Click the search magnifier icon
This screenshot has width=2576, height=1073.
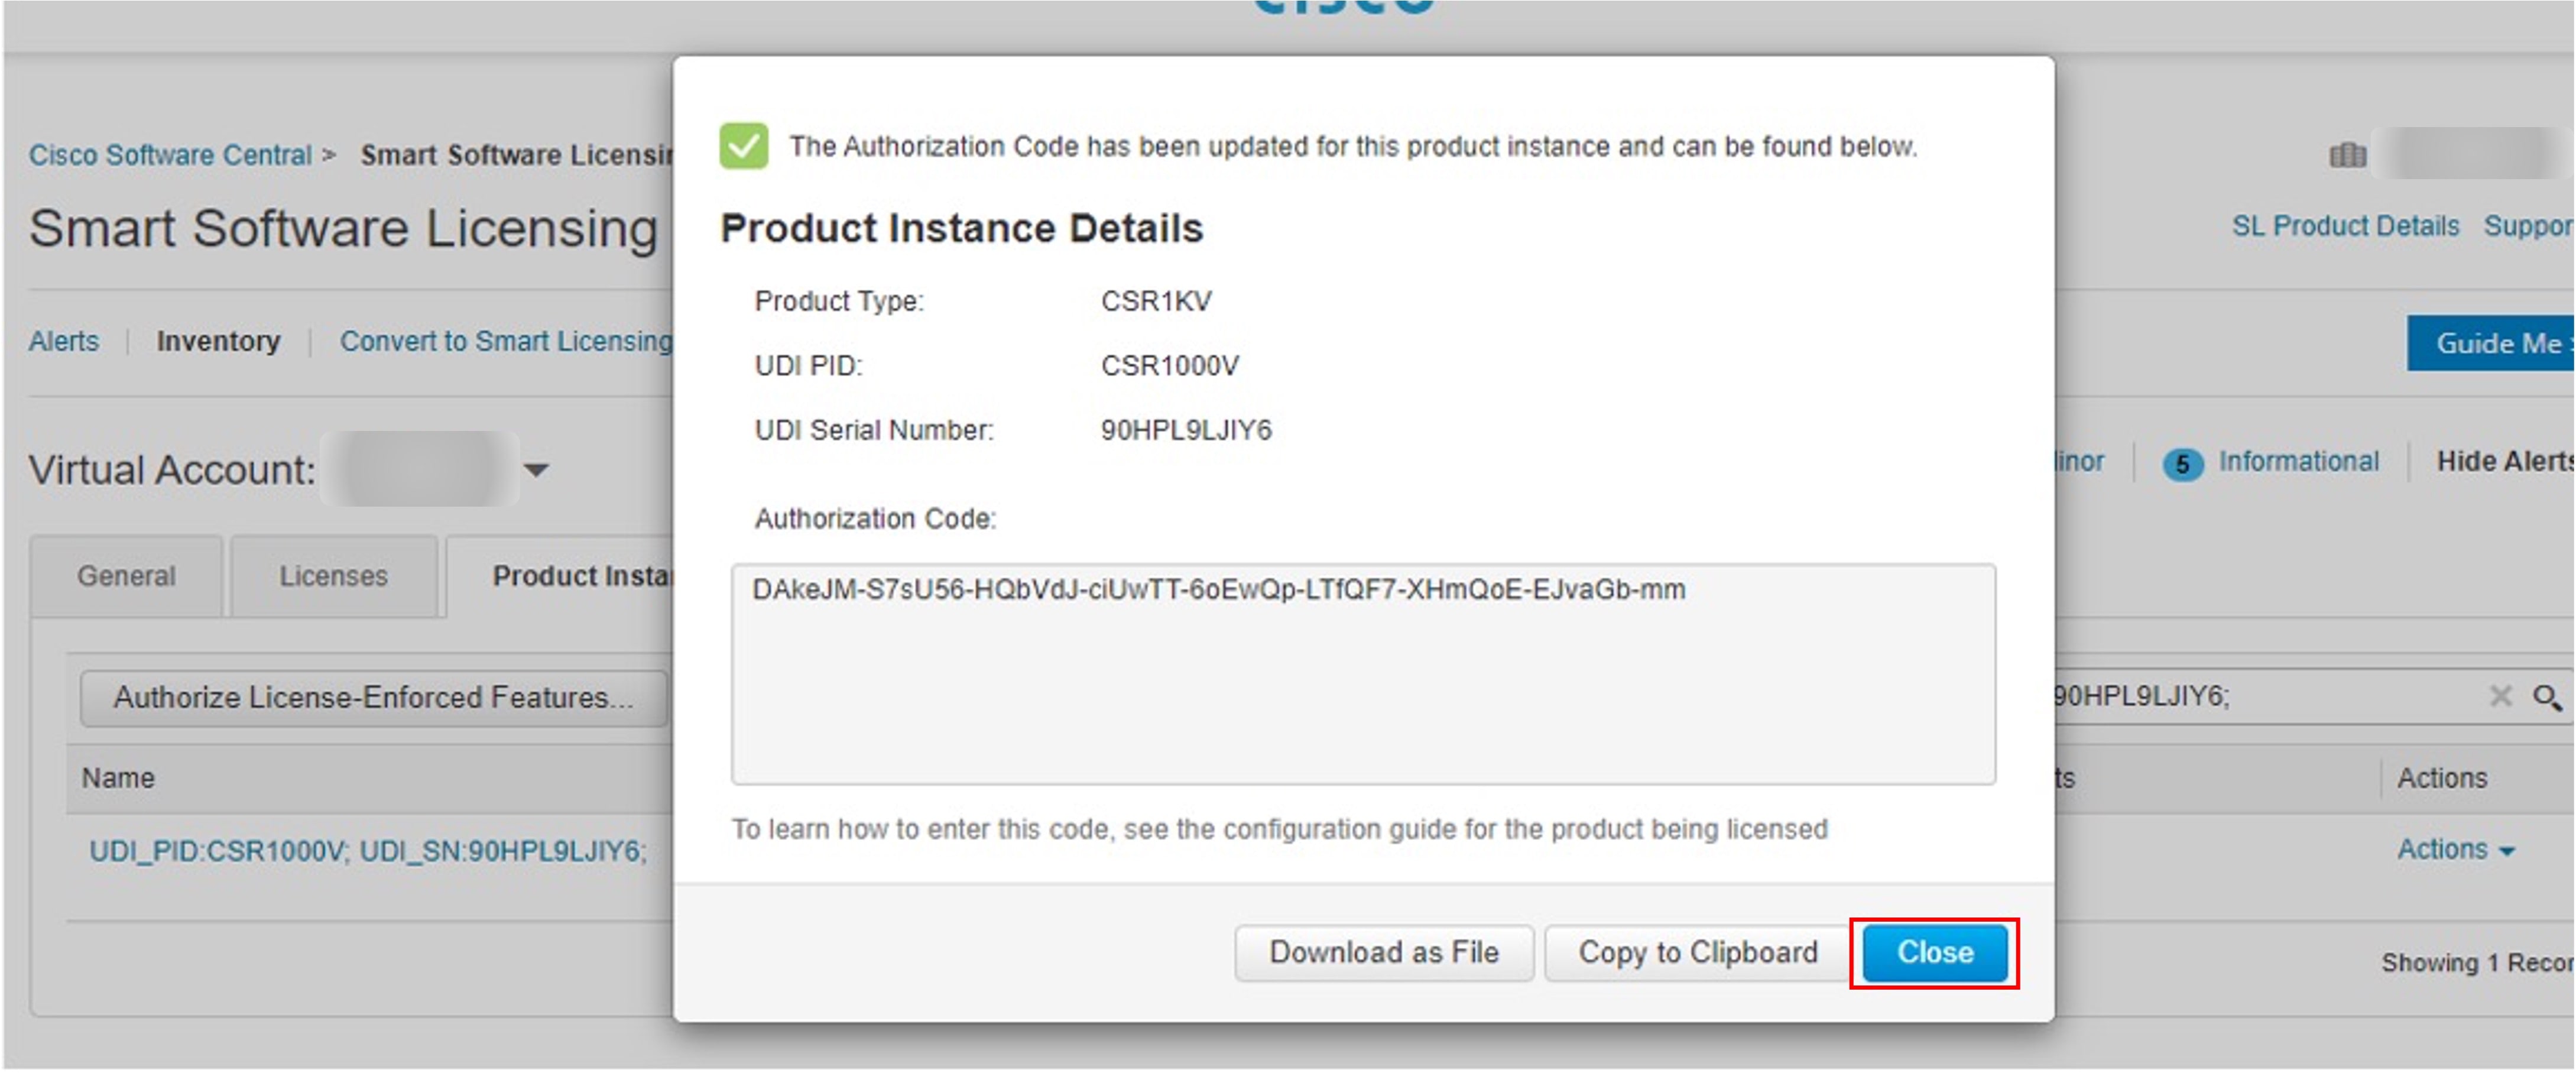point(2546,696)
